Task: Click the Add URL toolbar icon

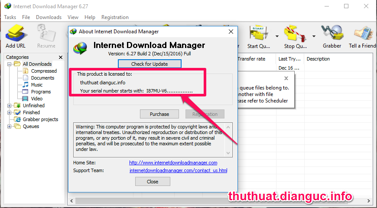Action: [x=16, y=36]
